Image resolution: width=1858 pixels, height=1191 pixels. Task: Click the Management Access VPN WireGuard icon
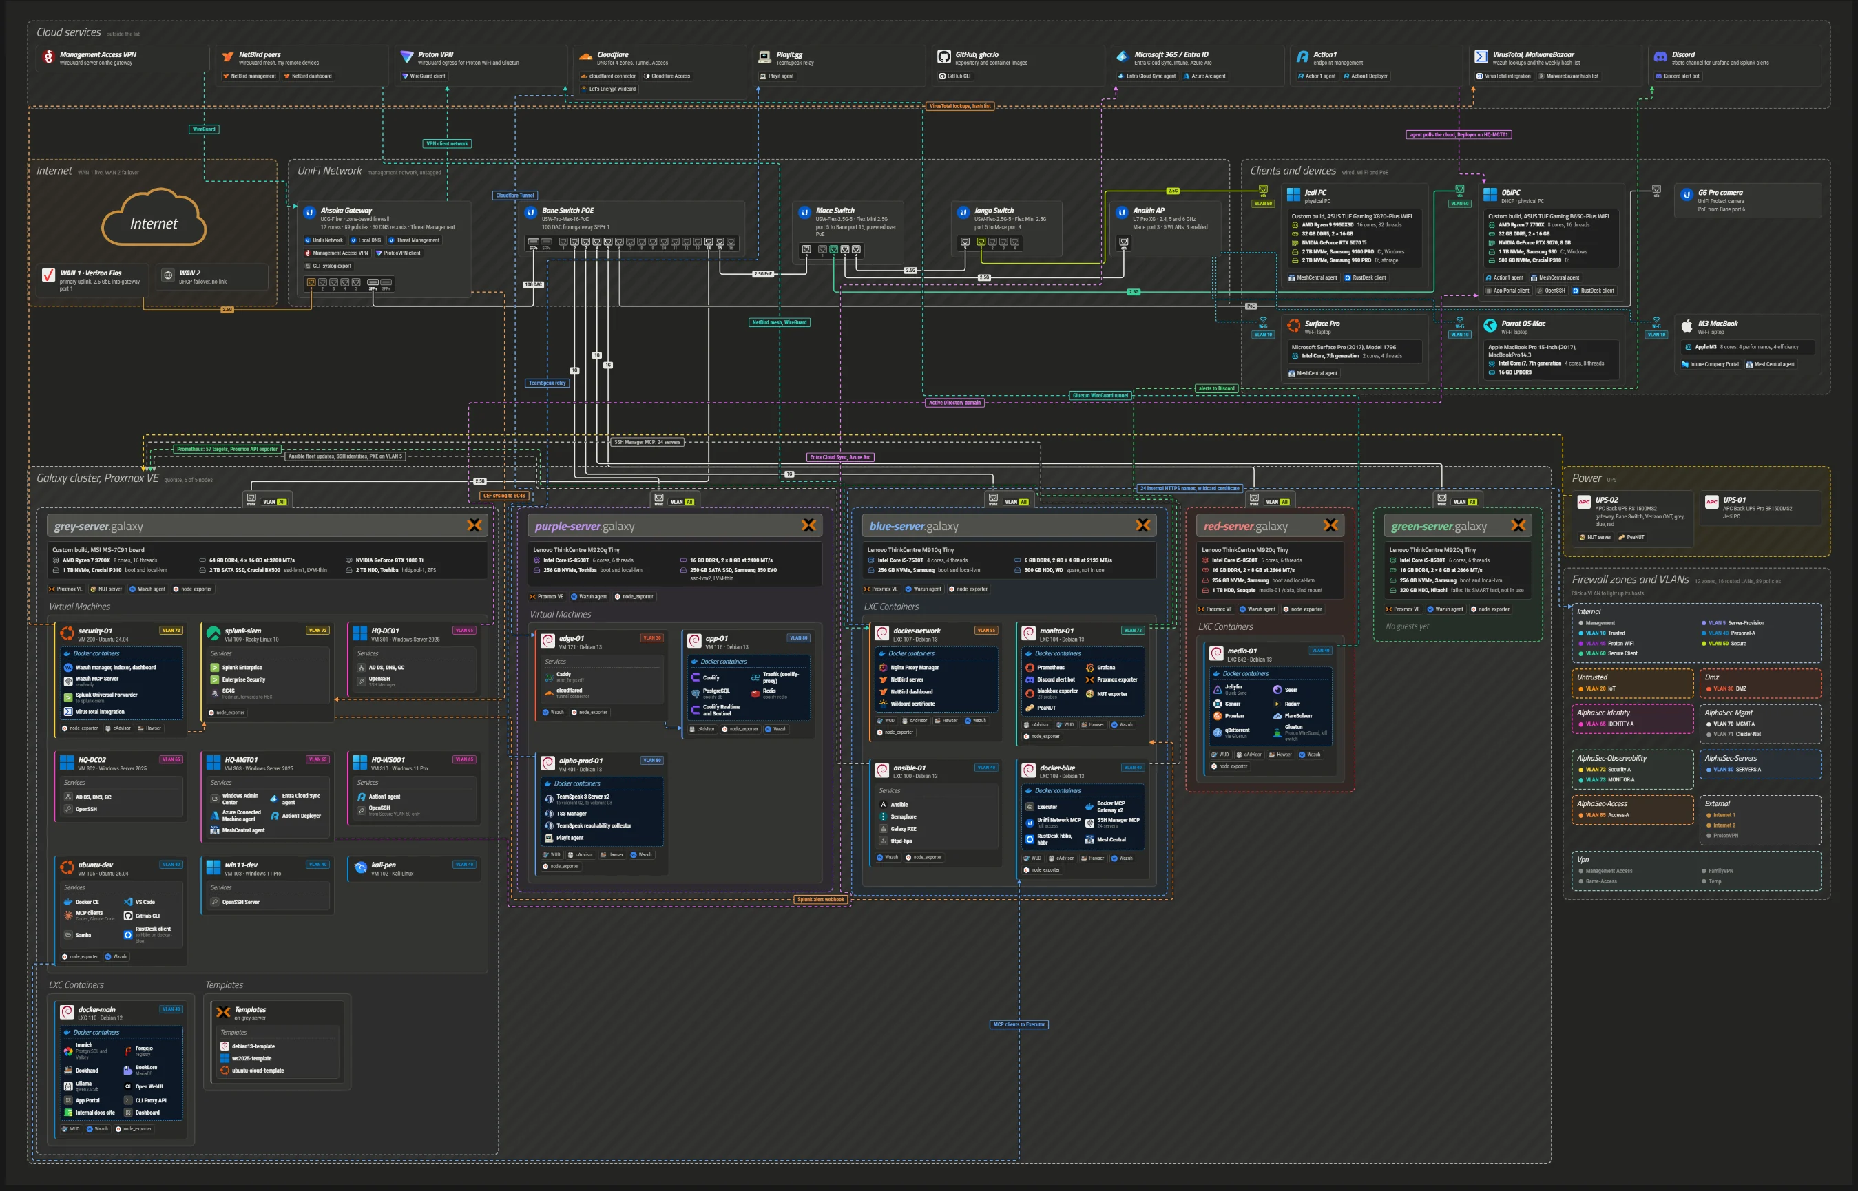(x=48, y=57)
